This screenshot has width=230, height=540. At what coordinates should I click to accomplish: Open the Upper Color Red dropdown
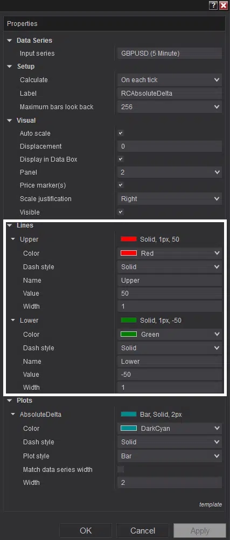[170, 253]
